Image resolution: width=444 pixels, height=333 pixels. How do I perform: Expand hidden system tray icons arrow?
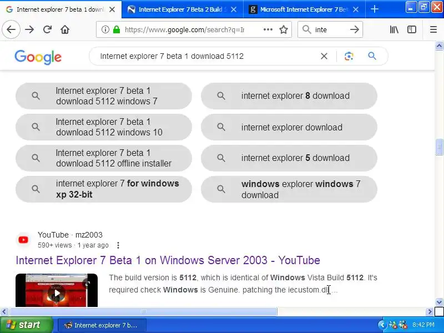point(382,325)
